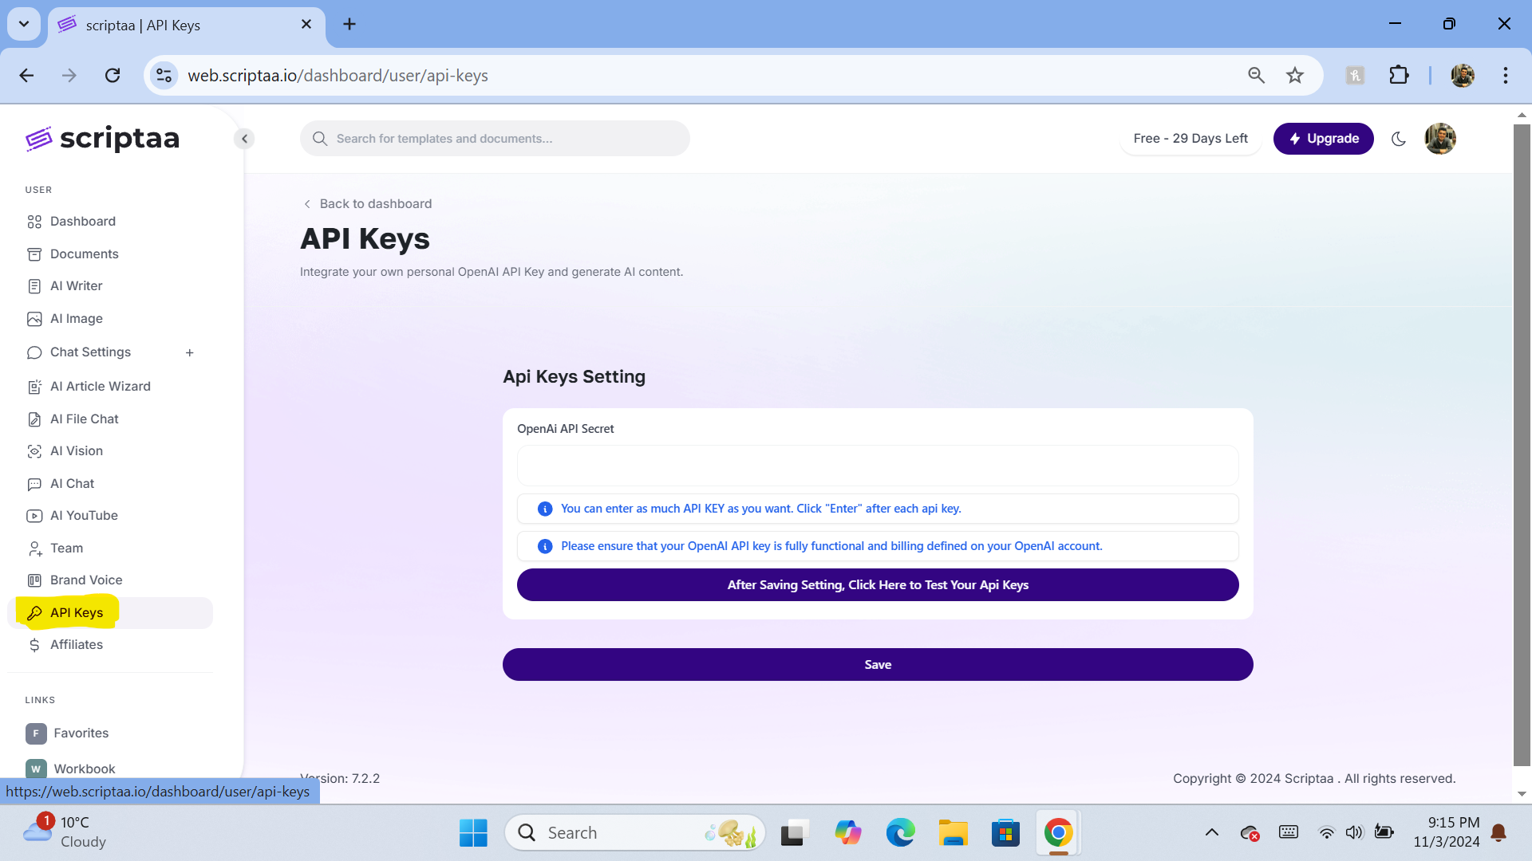Select Team in the sidebar menu
Image resolution: width=1532 pixels, height=861 pixels.
pos(66,548)
